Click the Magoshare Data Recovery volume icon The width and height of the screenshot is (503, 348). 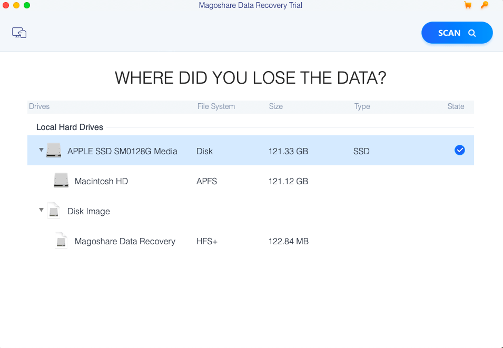coord(61,241)
